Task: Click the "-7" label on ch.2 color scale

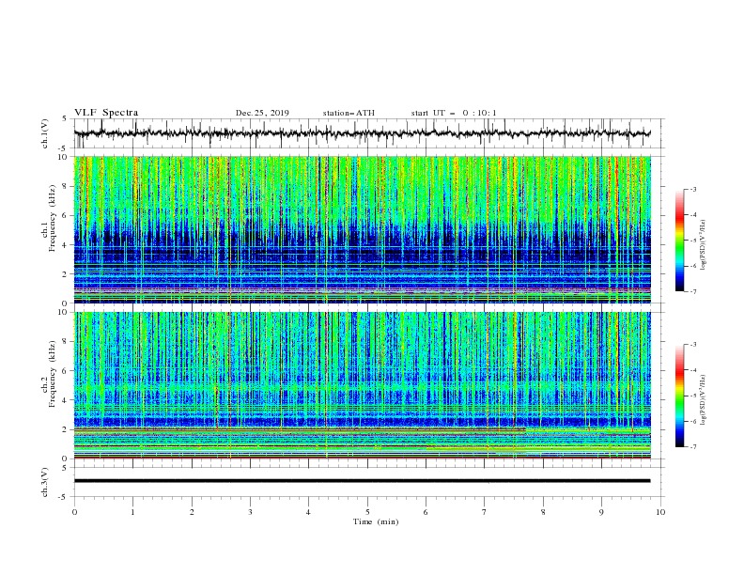Action: (x=693, y=446)
